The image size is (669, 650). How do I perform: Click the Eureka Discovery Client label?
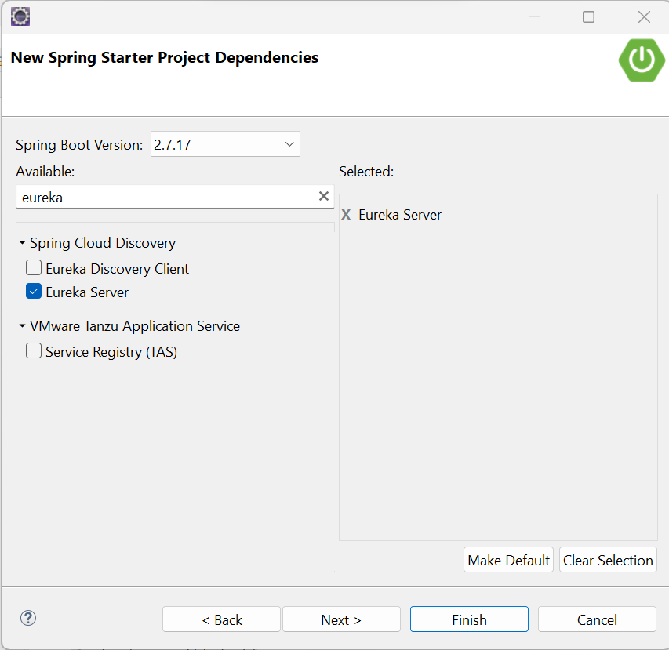(118, 269)
